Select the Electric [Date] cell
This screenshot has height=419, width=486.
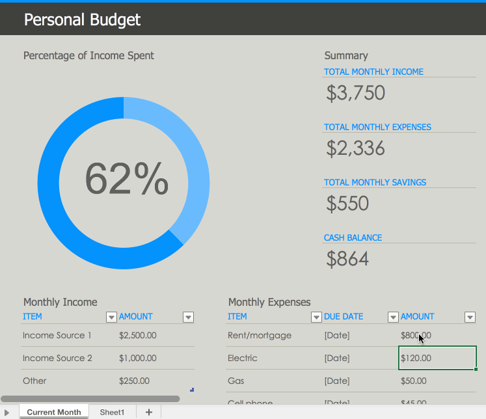tap(360, 358)
